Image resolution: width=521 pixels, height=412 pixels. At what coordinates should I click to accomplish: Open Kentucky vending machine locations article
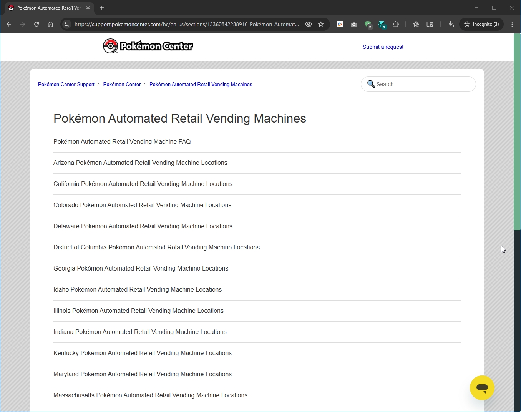[143, 353]
